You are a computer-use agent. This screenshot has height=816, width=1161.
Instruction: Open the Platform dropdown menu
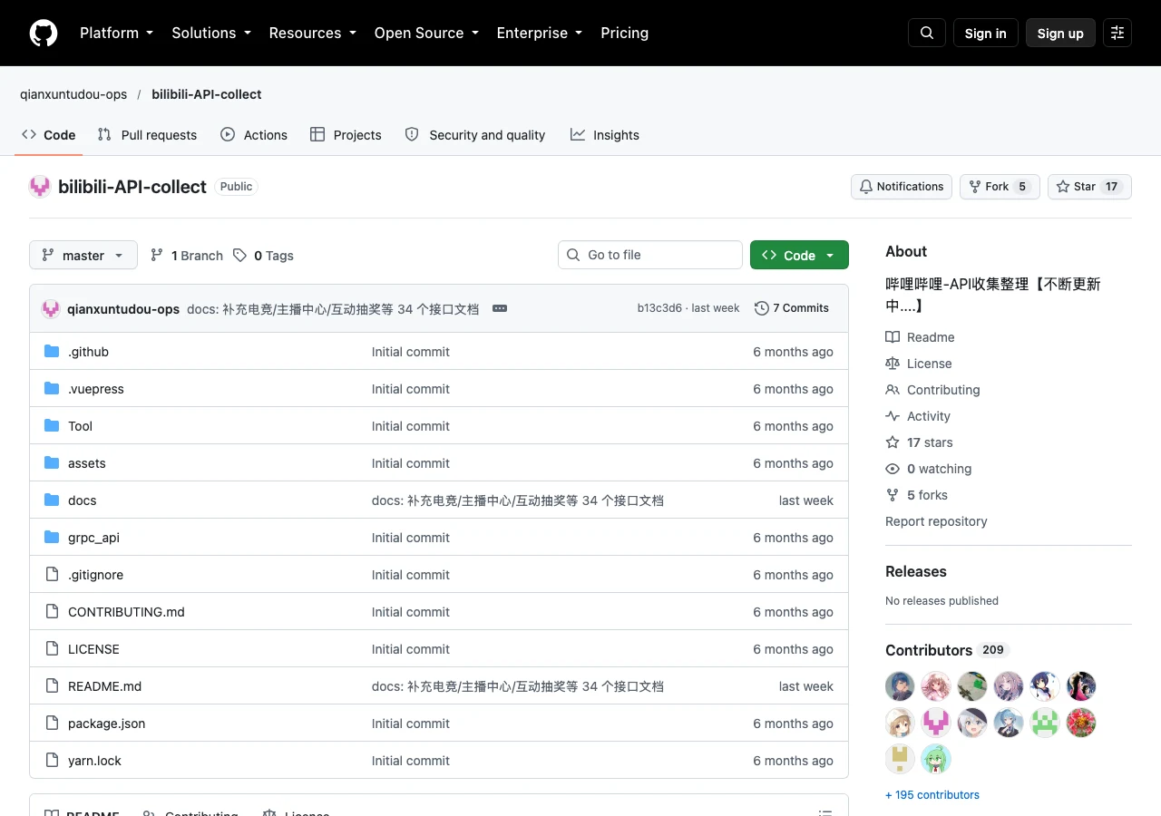click(x=116, y=33)
